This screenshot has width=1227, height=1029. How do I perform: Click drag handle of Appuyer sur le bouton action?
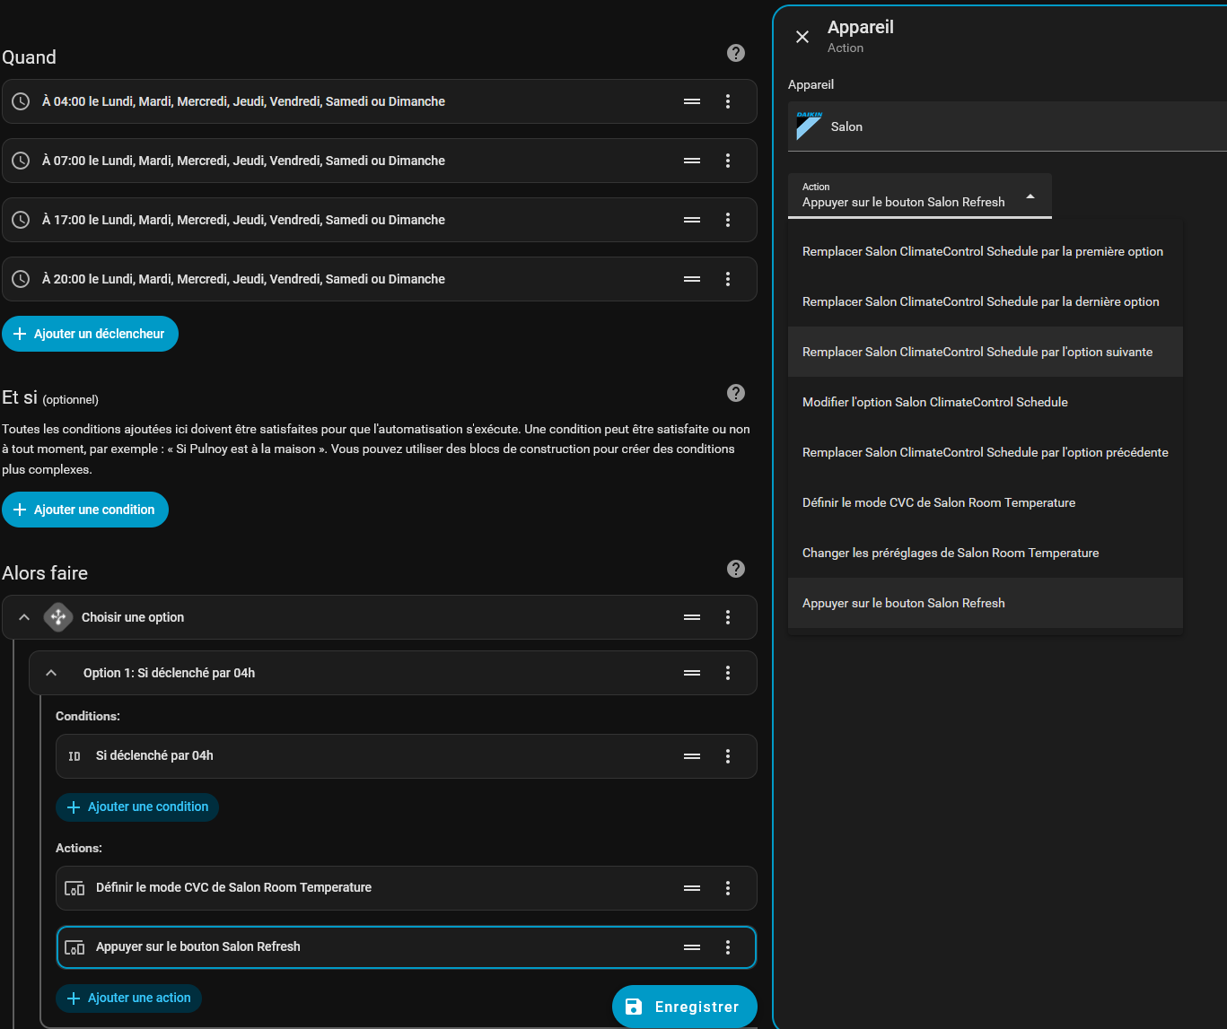point(692,947)
